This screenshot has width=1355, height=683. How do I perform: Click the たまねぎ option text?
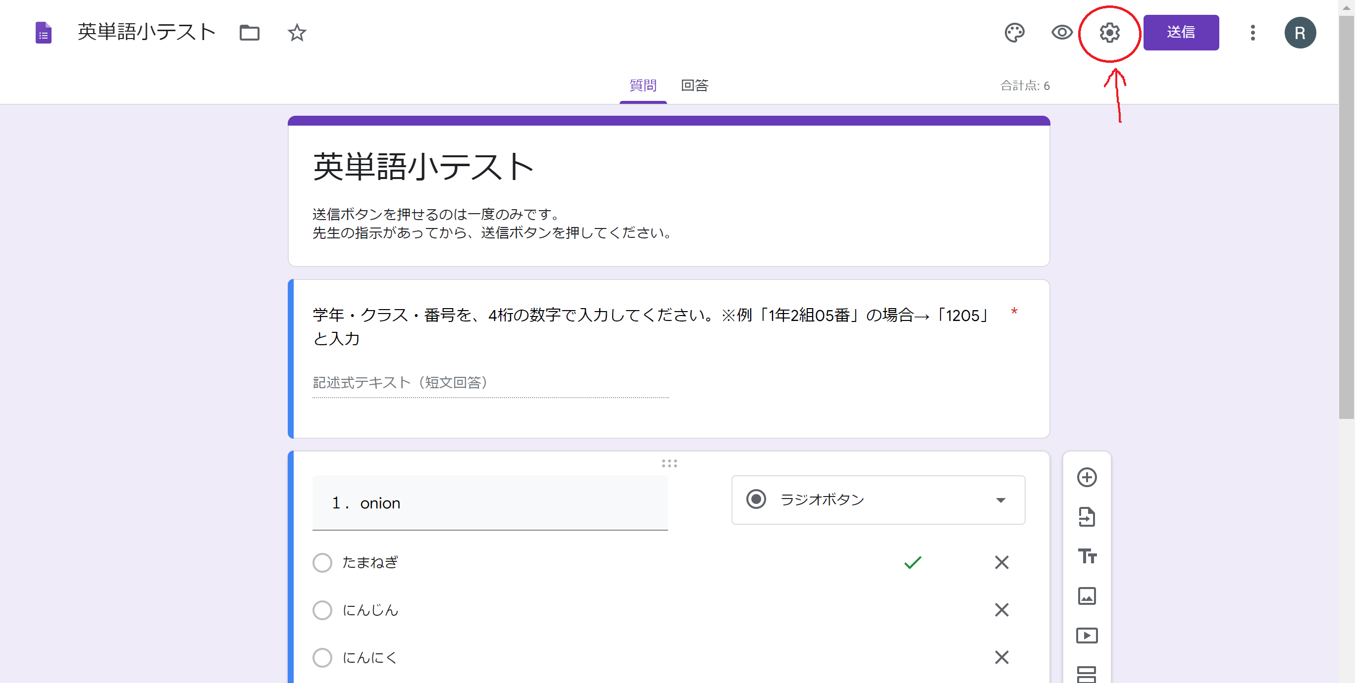point(370,562)
